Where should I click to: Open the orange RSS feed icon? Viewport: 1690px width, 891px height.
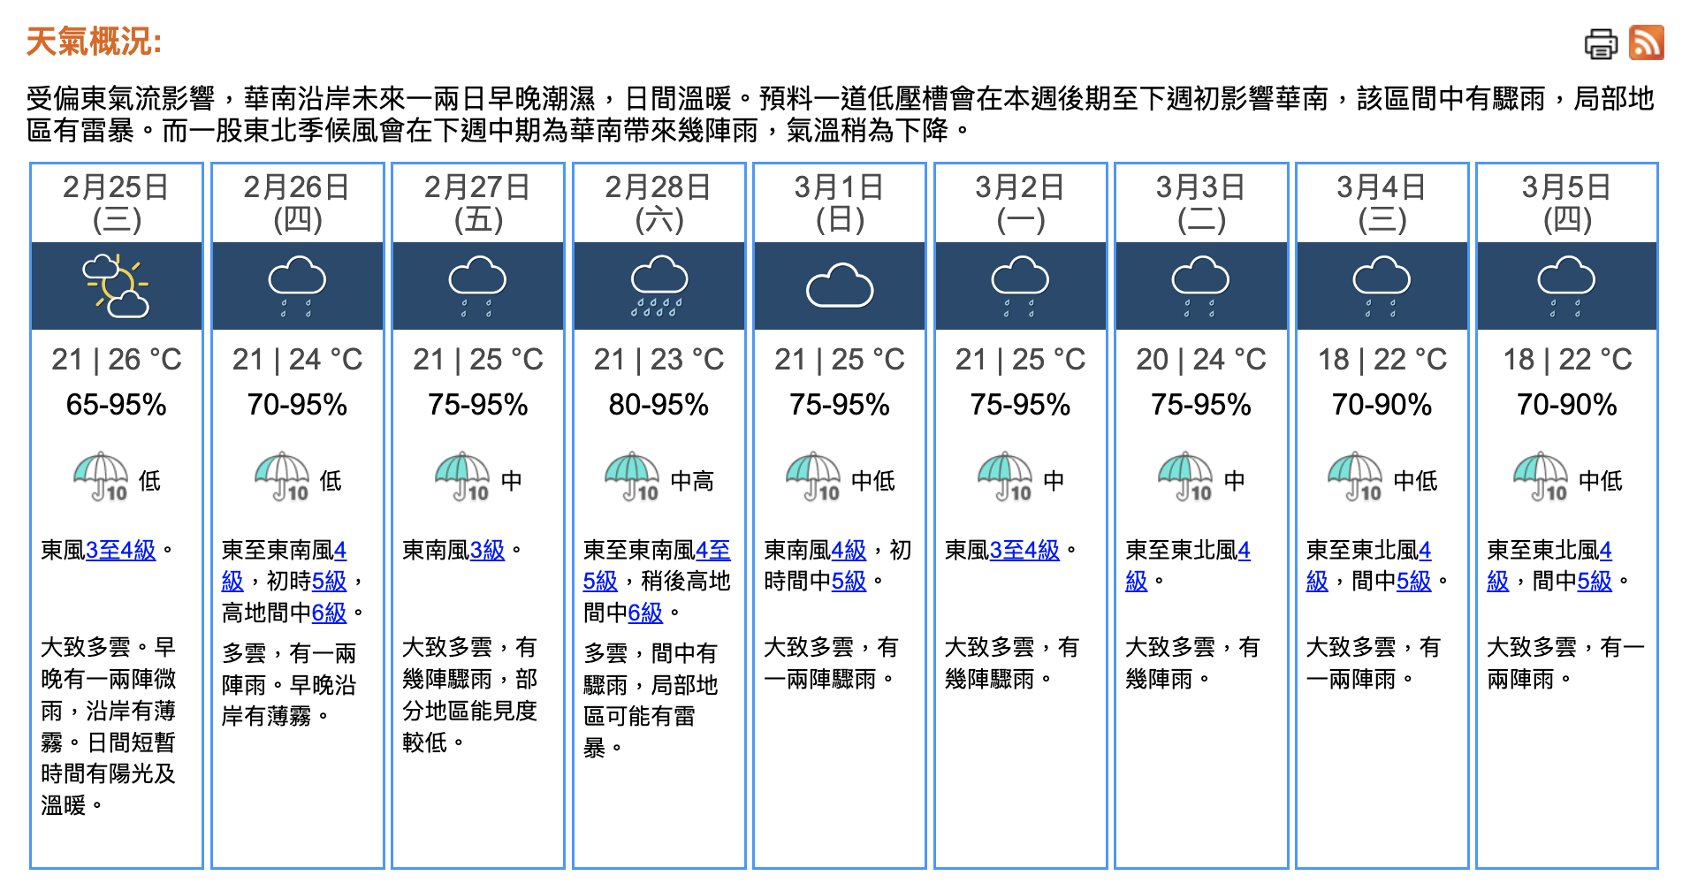1646,42
